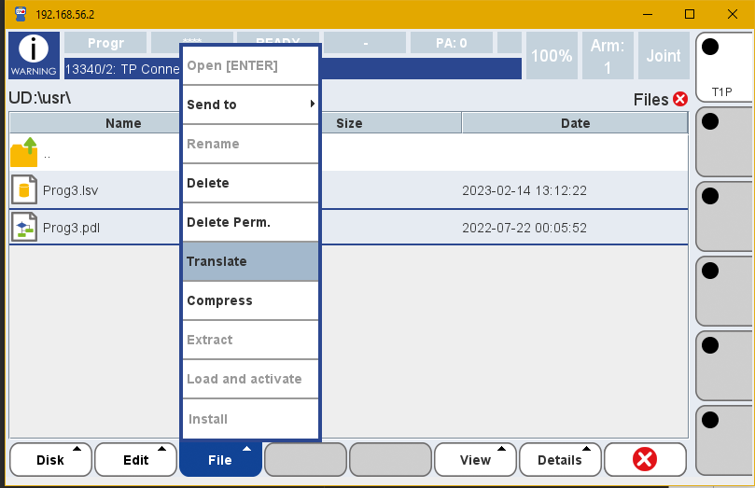Expand the Send to submenu
755x488 pixels.
[x=250, y=105]
